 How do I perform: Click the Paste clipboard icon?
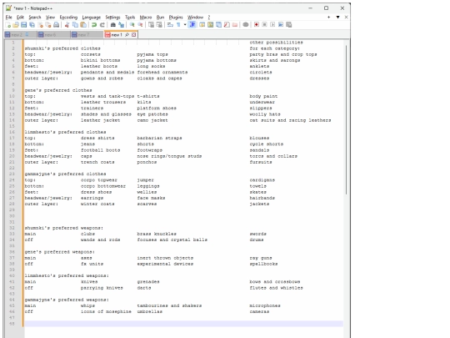point(83,25)
